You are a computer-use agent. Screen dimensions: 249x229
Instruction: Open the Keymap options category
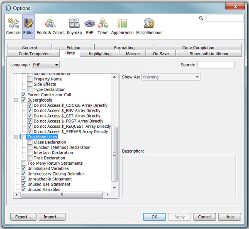click(x=74, y=27)
